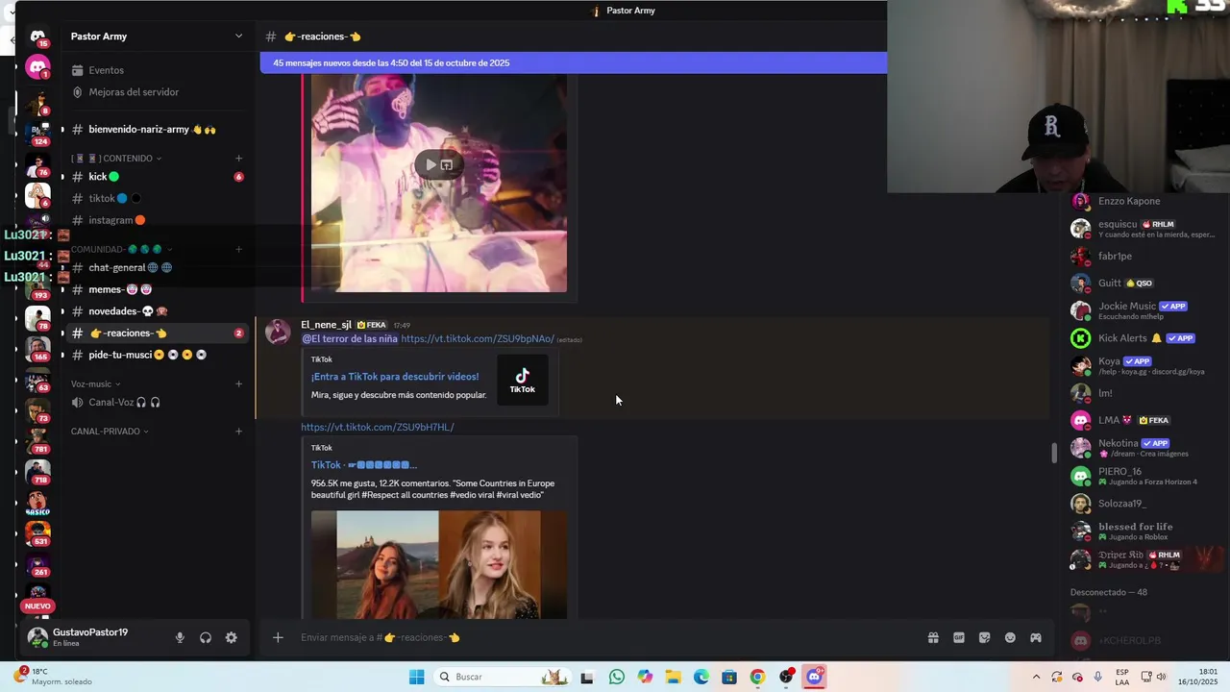Open the TikTok two-girls preview image
Viewport: 1230px width, 692px height.
click(439, 564)
